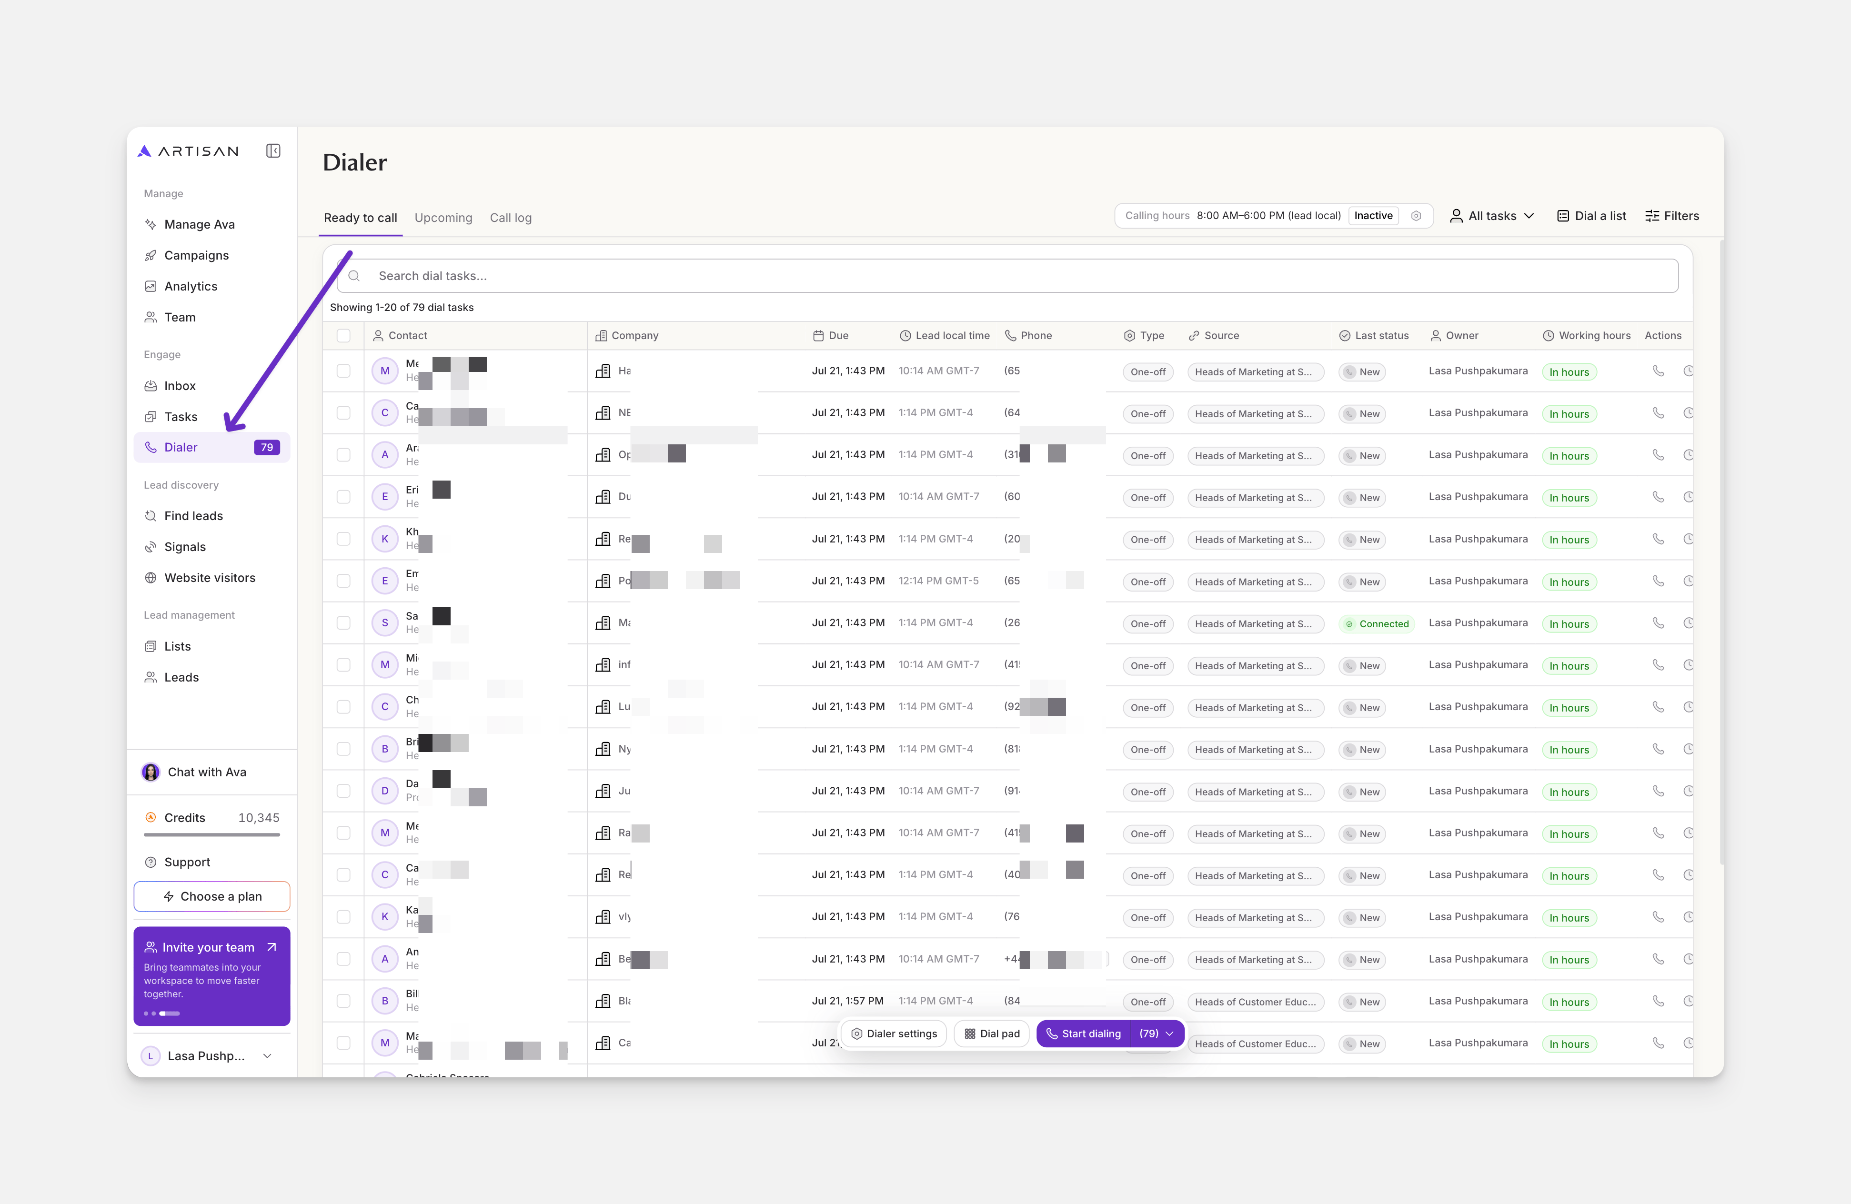This screenshot has width=1851, height=1204.
Task: Expand the All tasks dropdown
Action: (x=1492, y=216)
